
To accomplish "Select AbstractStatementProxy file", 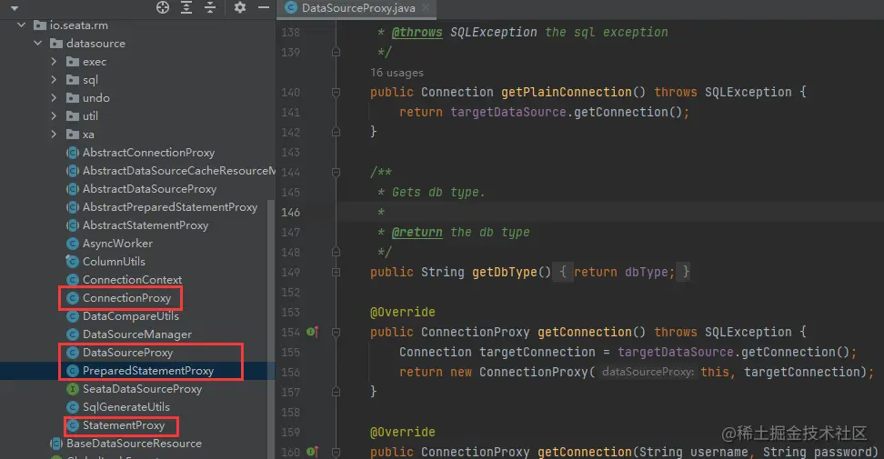I will (146, 225).
